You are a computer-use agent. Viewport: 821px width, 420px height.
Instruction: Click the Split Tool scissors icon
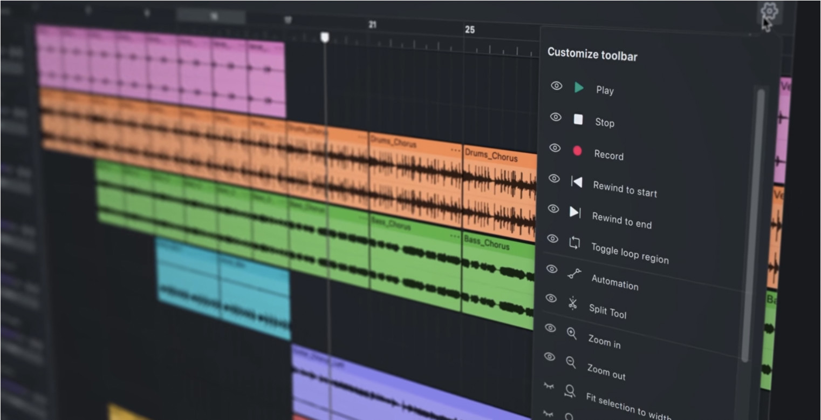(572, 303)
